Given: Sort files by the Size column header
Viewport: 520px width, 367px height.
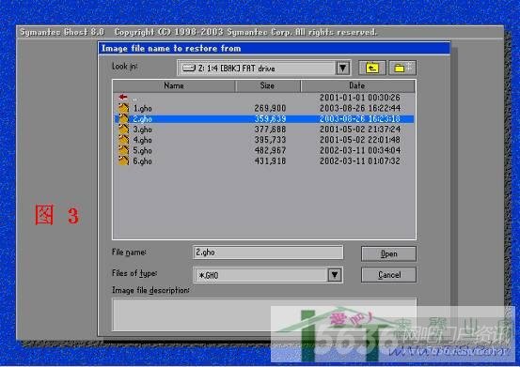Looking at the screenshot, I should [x=268, y=85].
